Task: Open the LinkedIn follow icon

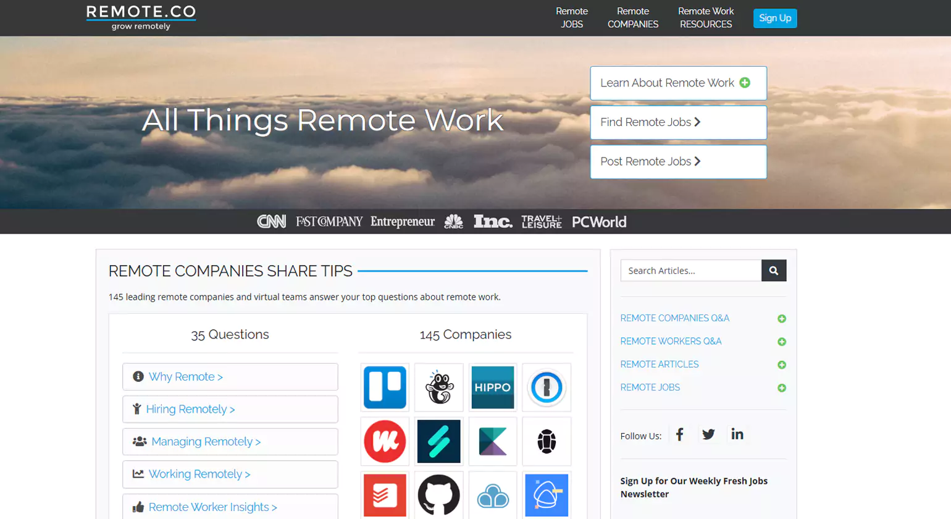Action: pos(737,435)
